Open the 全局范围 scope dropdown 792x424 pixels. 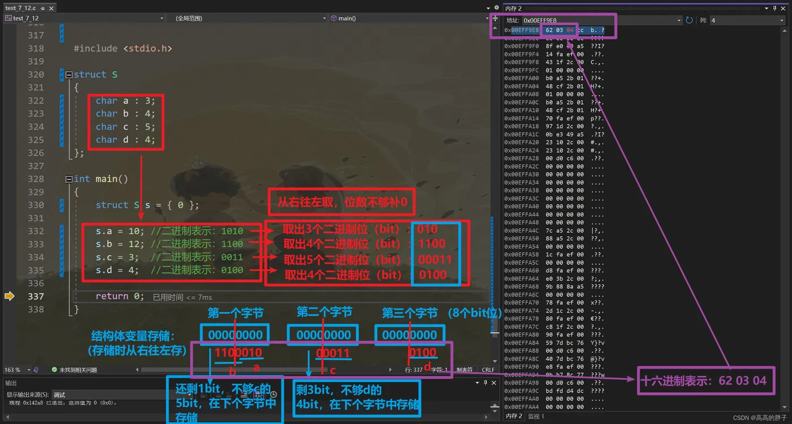(247, 19)
